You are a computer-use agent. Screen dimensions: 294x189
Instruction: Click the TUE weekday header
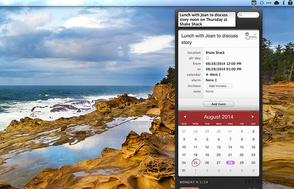click(x=207, y=124)
